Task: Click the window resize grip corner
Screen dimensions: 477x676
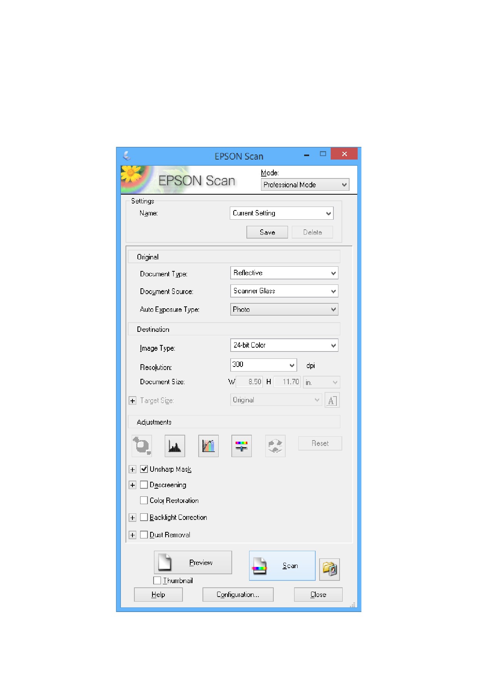Action: coord(353,605)
